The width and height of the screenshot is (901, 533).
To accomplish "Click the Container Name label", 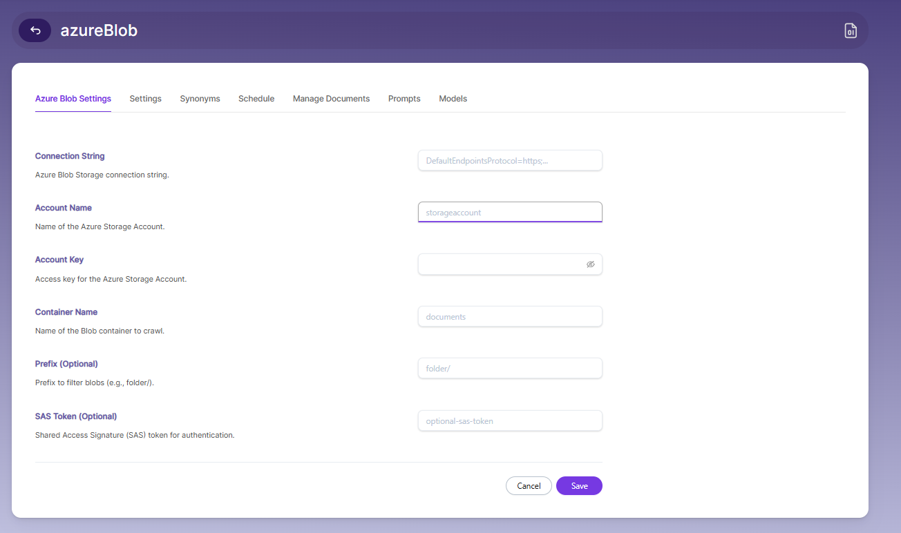I will click(x=66, y=312).
